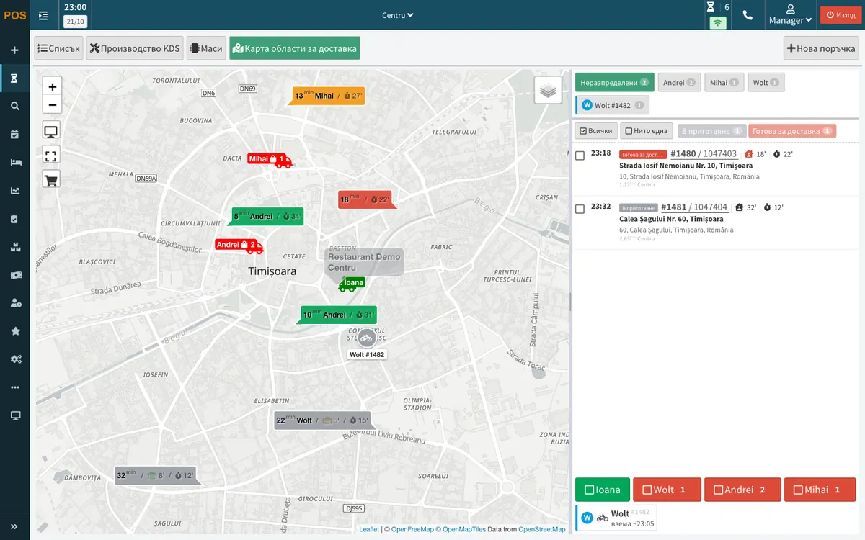Tick checkbox for order #1481
The height and width of the screenshot is (540, 865).
[x=580, y=209]
